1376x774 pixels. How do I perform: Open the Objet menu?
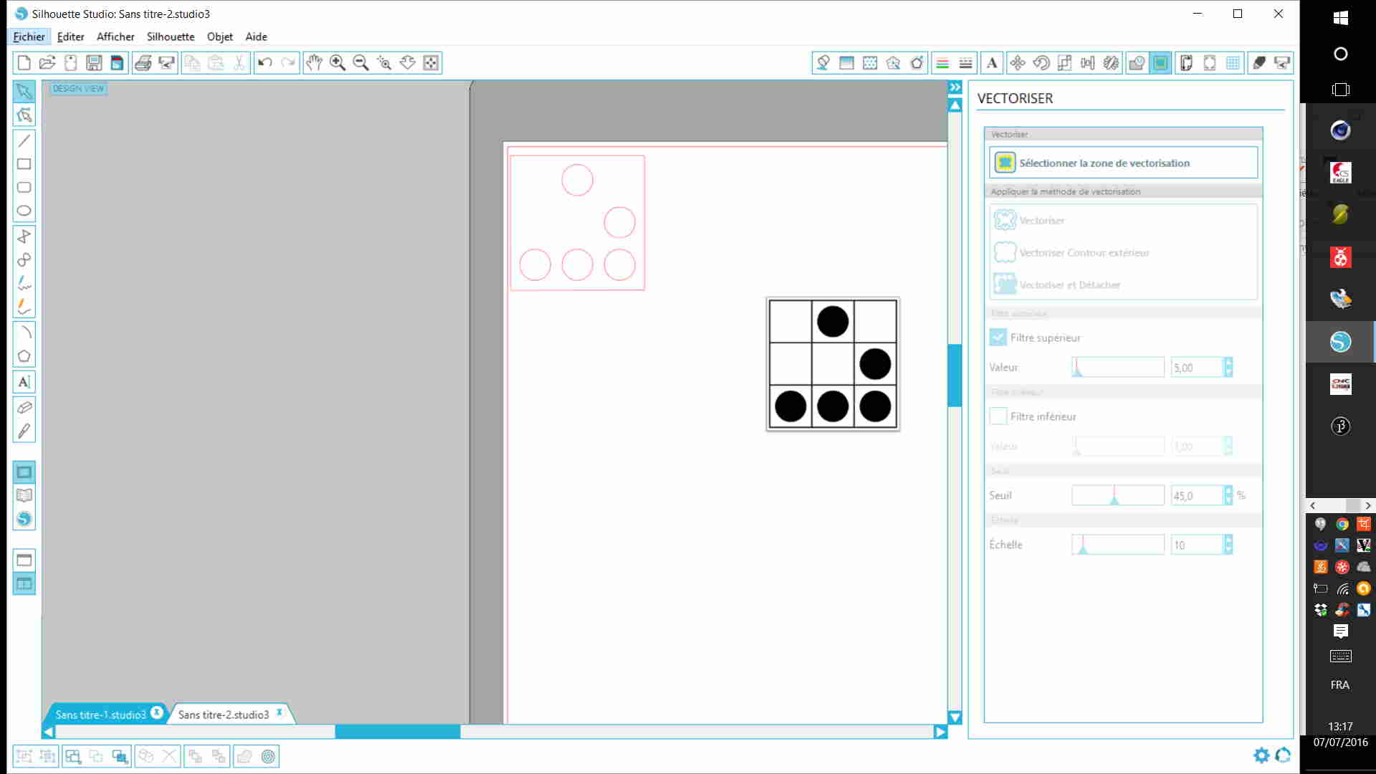tap(219, 37)
